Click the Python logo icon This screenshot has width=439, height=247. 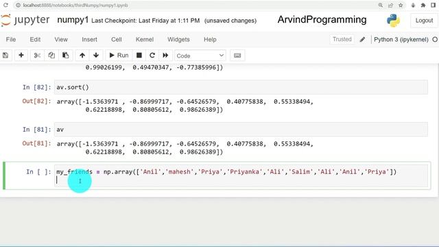(393, 21)
